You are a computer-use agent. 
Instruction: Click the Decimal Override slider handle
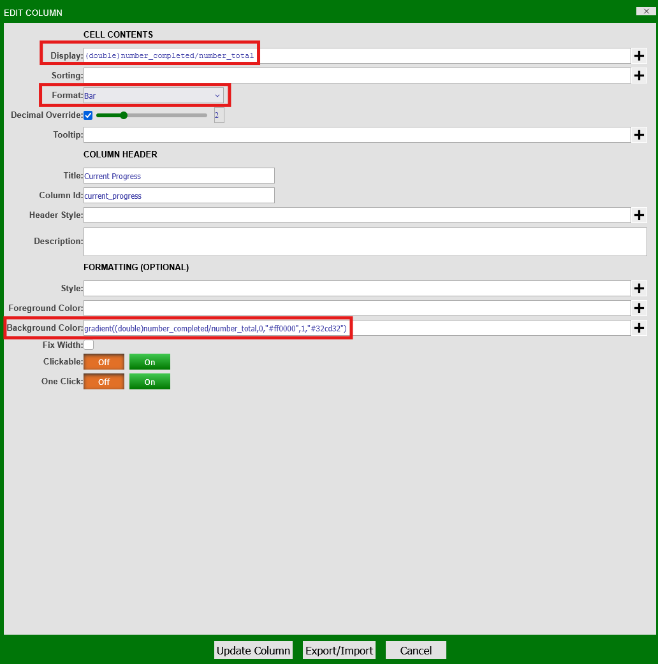[x=124, y=115]
